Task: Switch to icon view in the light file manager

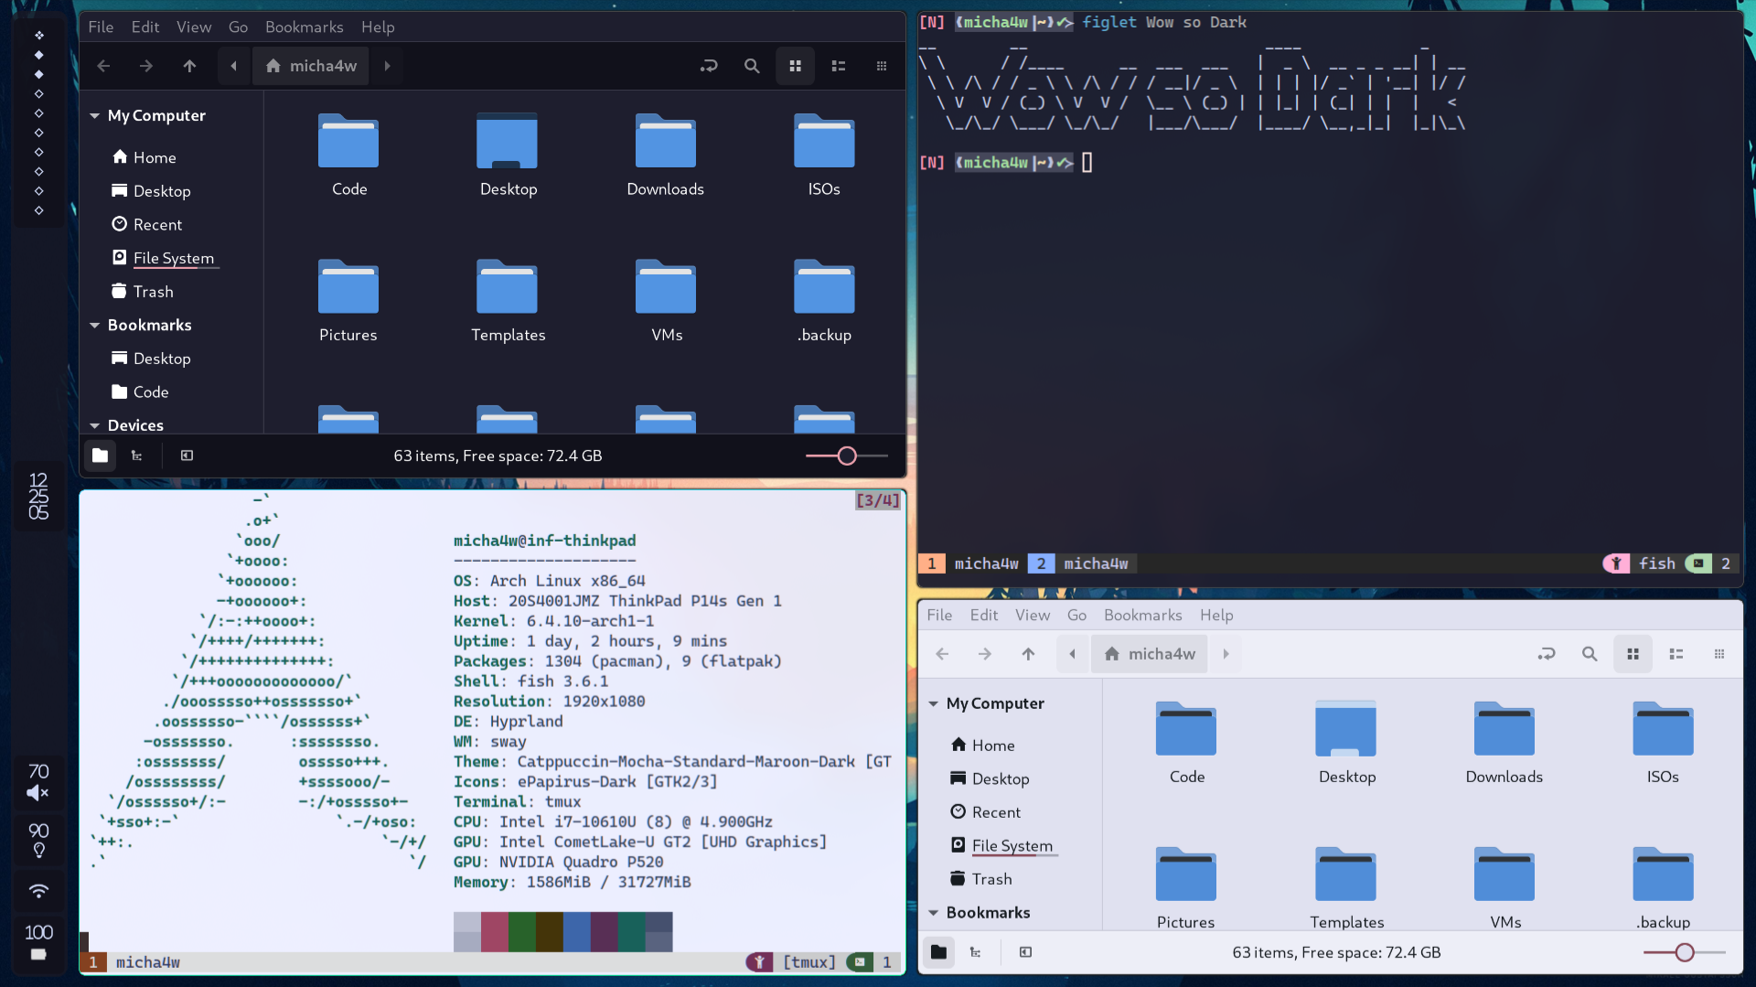Action: [x=1633, y=654]
